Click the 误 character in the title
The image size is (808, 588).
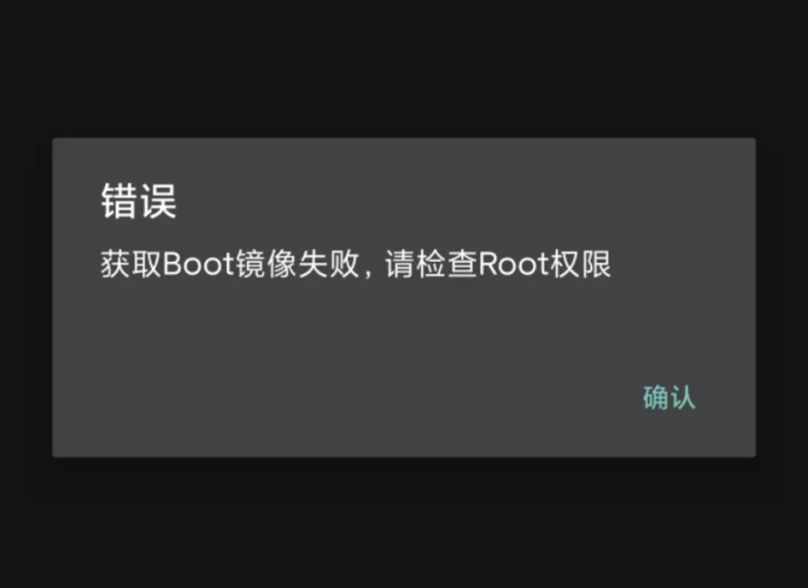coord(159,201)
